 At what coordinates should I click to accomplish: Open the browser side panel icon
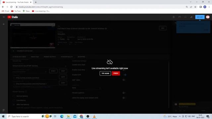[200, 7]
